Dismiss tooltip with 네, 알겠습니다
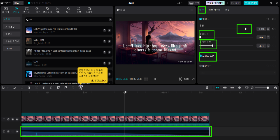280x140 pixels. tap(98, 81)
